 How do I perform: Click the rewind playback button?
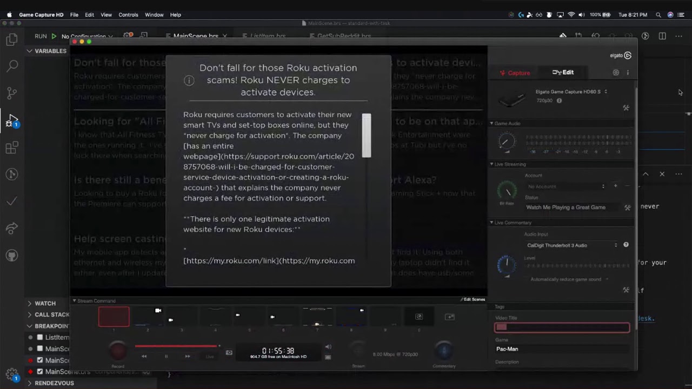point(144,356)
